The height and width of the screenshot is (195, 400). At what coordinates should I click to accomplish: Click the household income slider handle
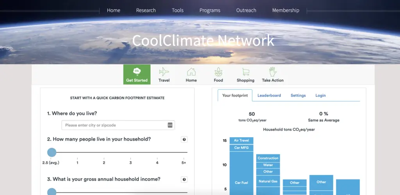click(52, 192)
